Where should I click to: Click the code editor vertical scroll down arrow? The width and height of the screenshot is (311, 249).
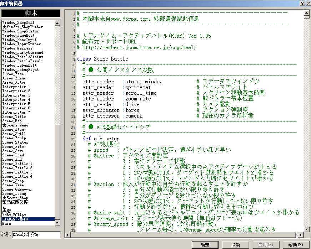306,229
